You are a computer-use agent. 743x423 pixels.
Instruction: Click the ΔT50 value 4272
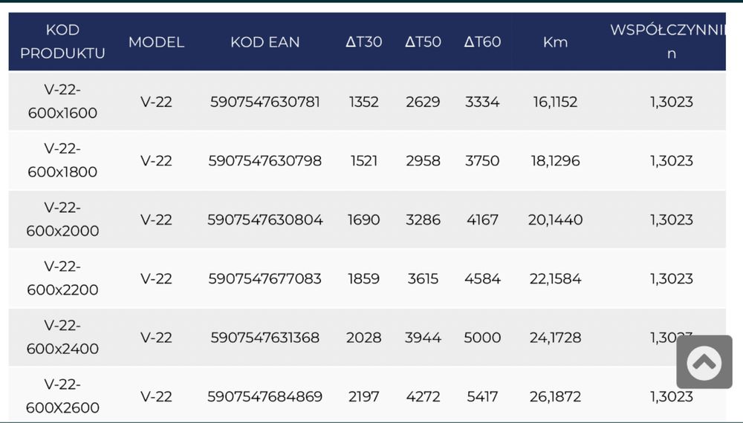click(423, 396)
